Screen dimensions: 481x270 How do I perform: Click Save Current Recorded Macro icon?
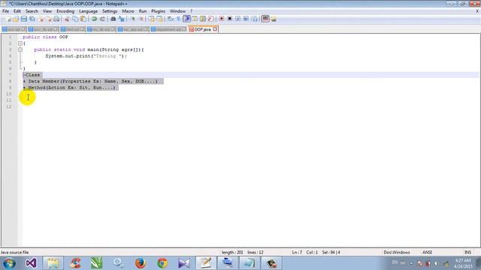(x=254, y=19)
